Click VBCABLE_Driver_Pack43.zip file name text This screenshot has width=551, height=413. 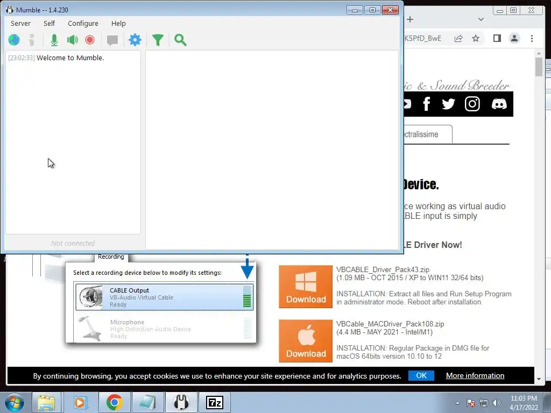tap(383, 270)
